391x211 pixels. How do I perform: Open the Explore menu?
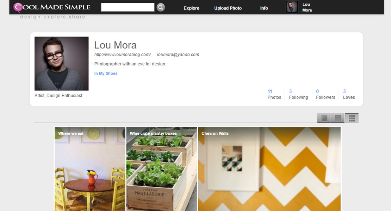192,8
